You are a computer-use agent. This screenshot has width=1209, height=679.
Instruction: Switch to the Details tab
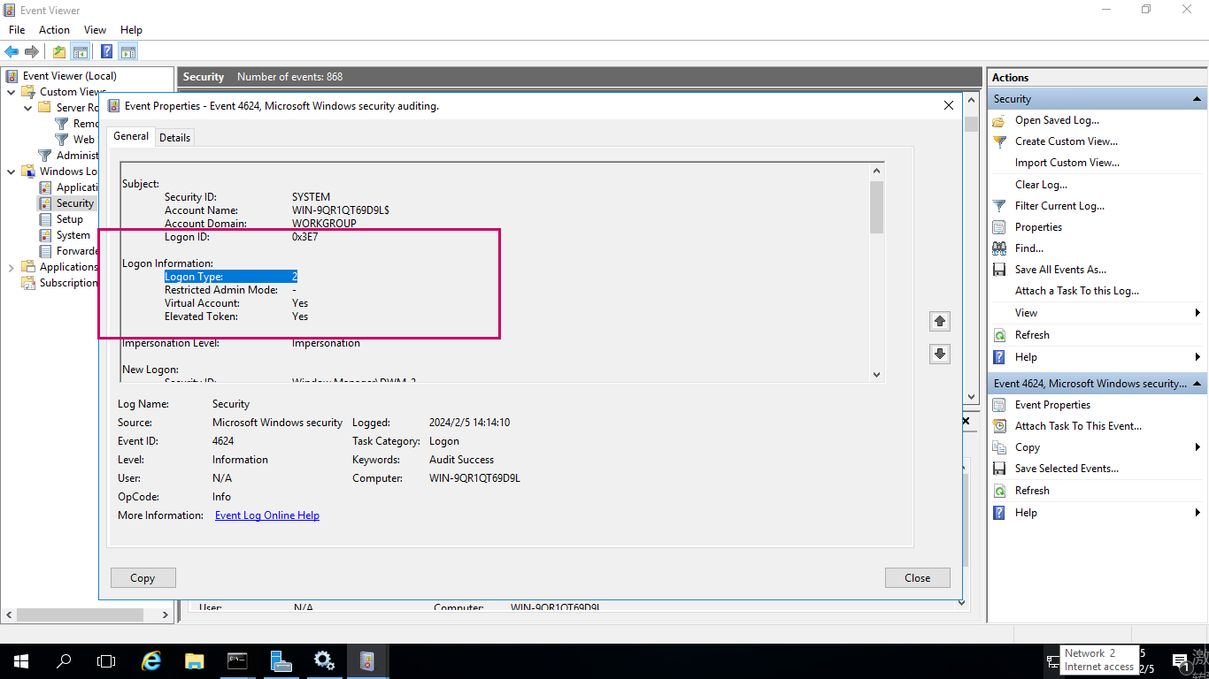(174, 137)
